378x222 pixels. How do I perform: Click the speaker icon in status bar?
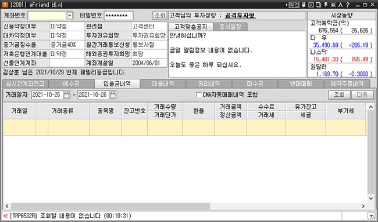click(6, 216)
